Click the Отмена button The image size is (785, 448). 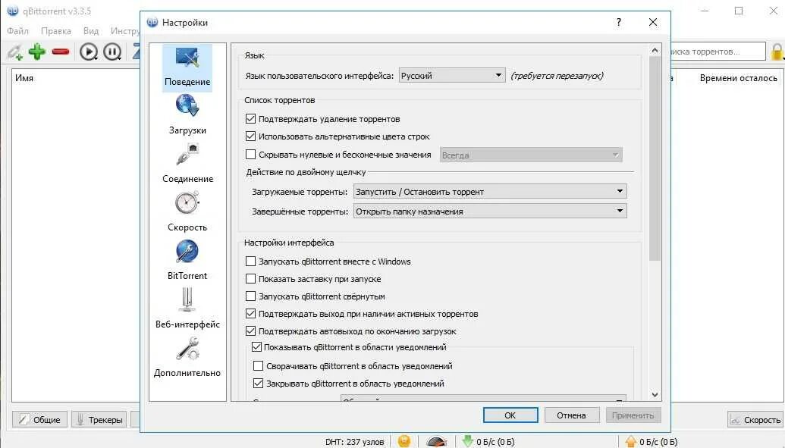(x=571, y=415)
